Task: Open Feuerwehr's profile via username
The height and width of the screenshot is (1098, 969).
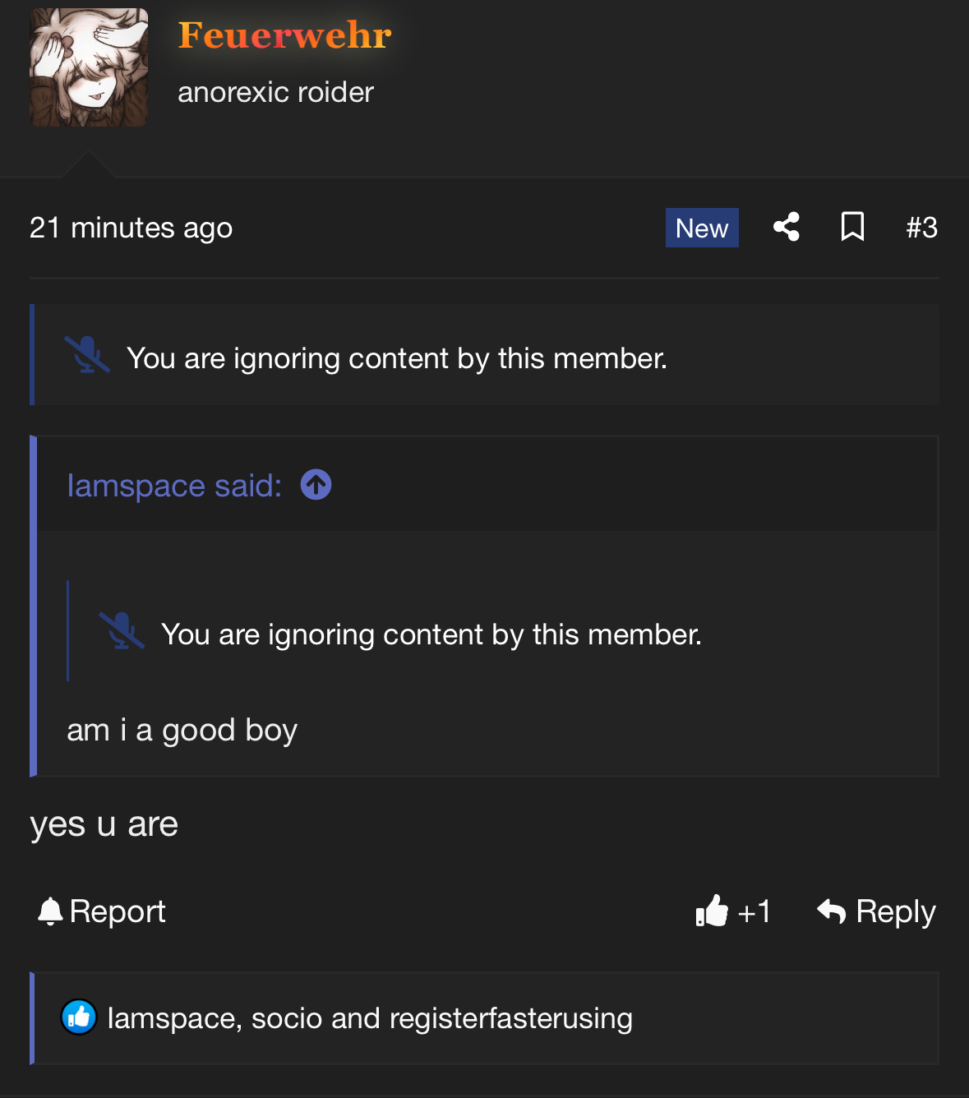Action: pos(284,35)
